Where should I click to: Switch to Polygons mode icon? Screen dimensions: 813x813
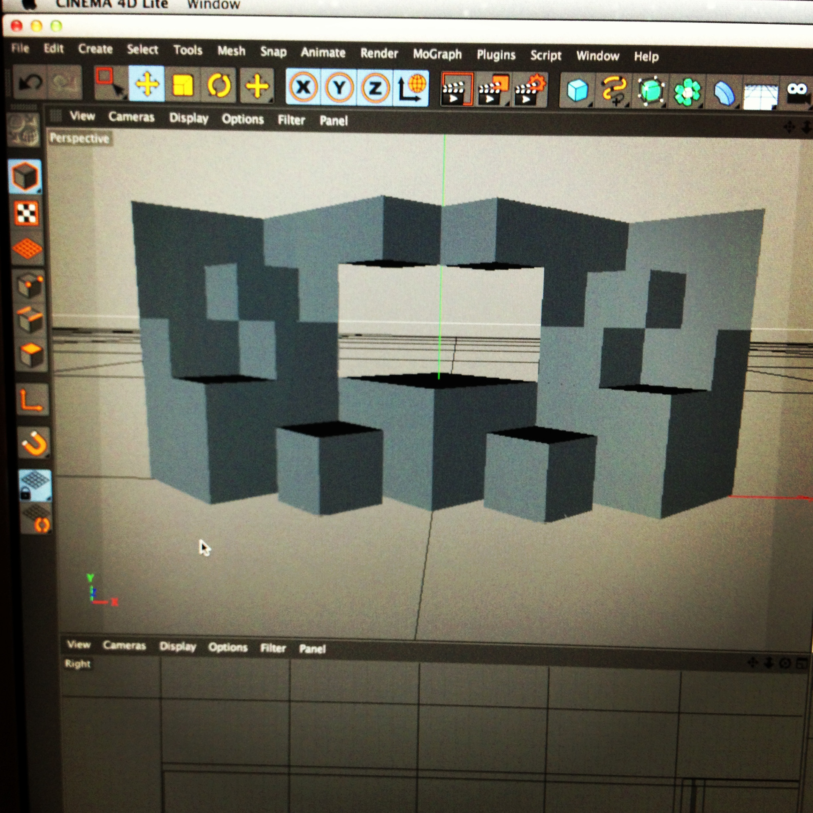(31, 354)
